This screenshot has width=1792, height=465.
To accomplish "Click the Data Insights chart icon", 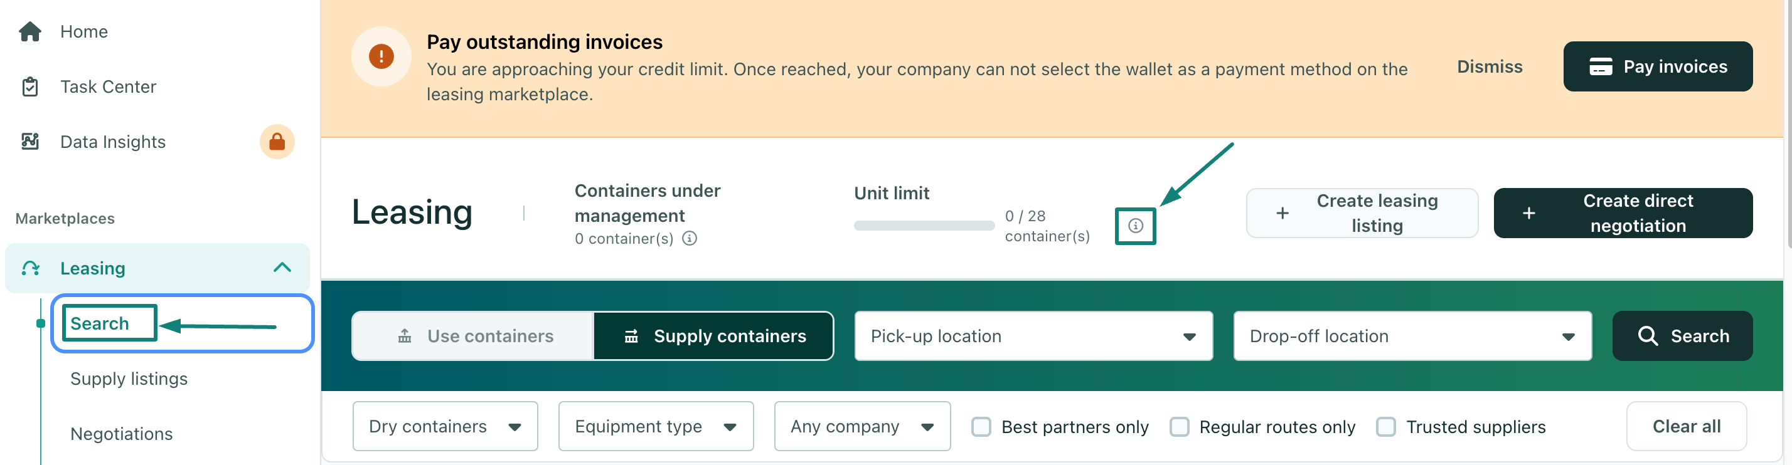I will click(30, 142).
